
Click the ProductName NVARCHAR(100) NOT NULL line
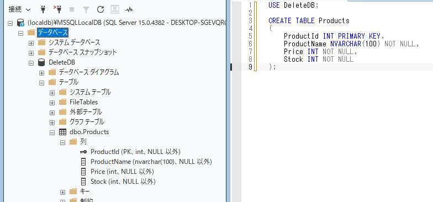351,44
